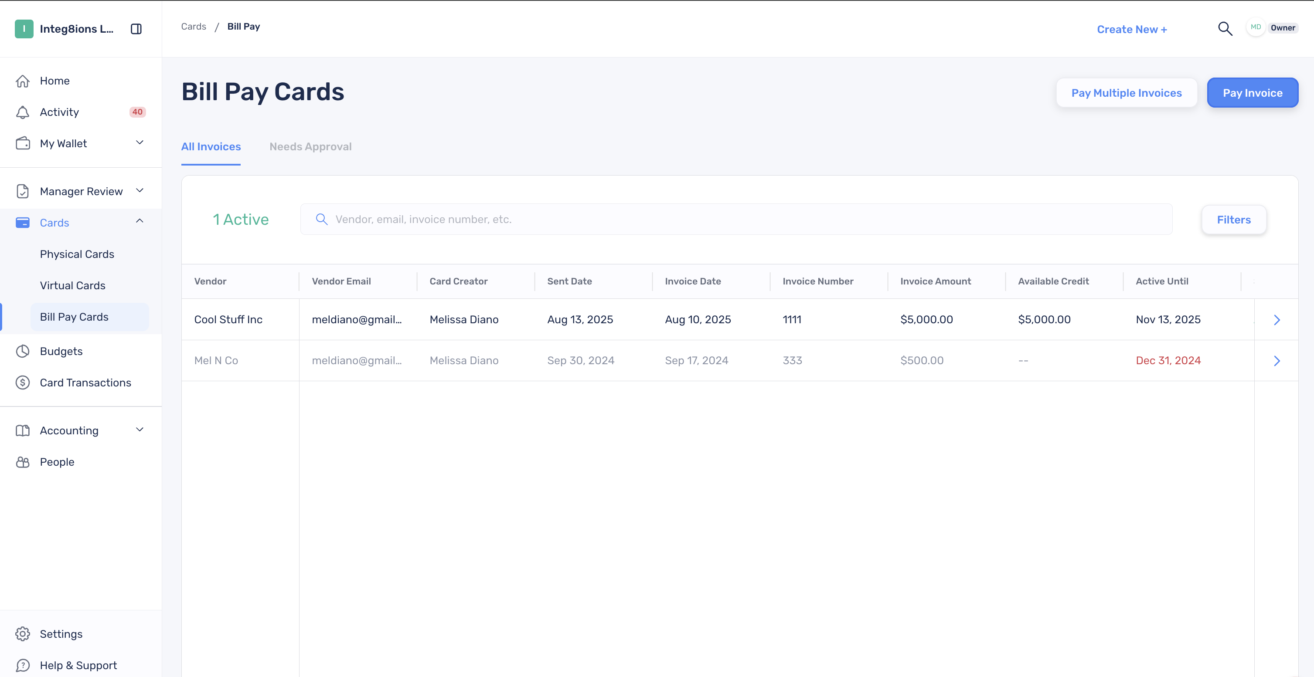Open global search magnifier in header

1225,29
